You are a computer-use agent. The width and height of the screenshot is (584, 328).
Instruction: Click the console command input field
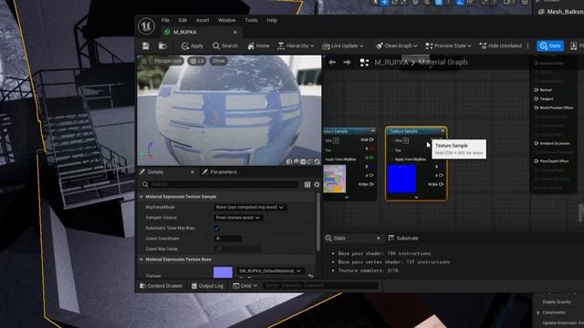(x=320, y=285)
